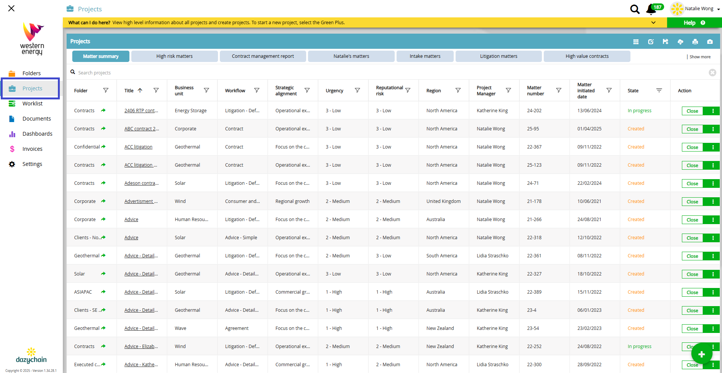Screen dimensions: 722x373
Task: Filter the Strategic alignment column
Action: (x=307, y=90)
